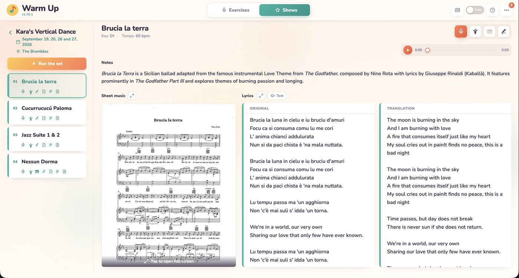The image size is (519, 278).
Task: Open the three-dots more options menu
Action: coord(506,10)
